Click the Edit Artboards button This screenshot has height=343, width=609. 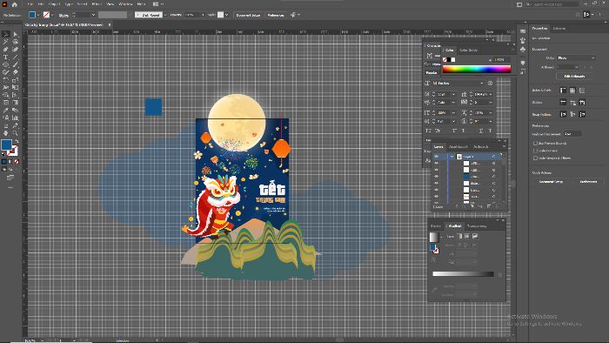574,77
